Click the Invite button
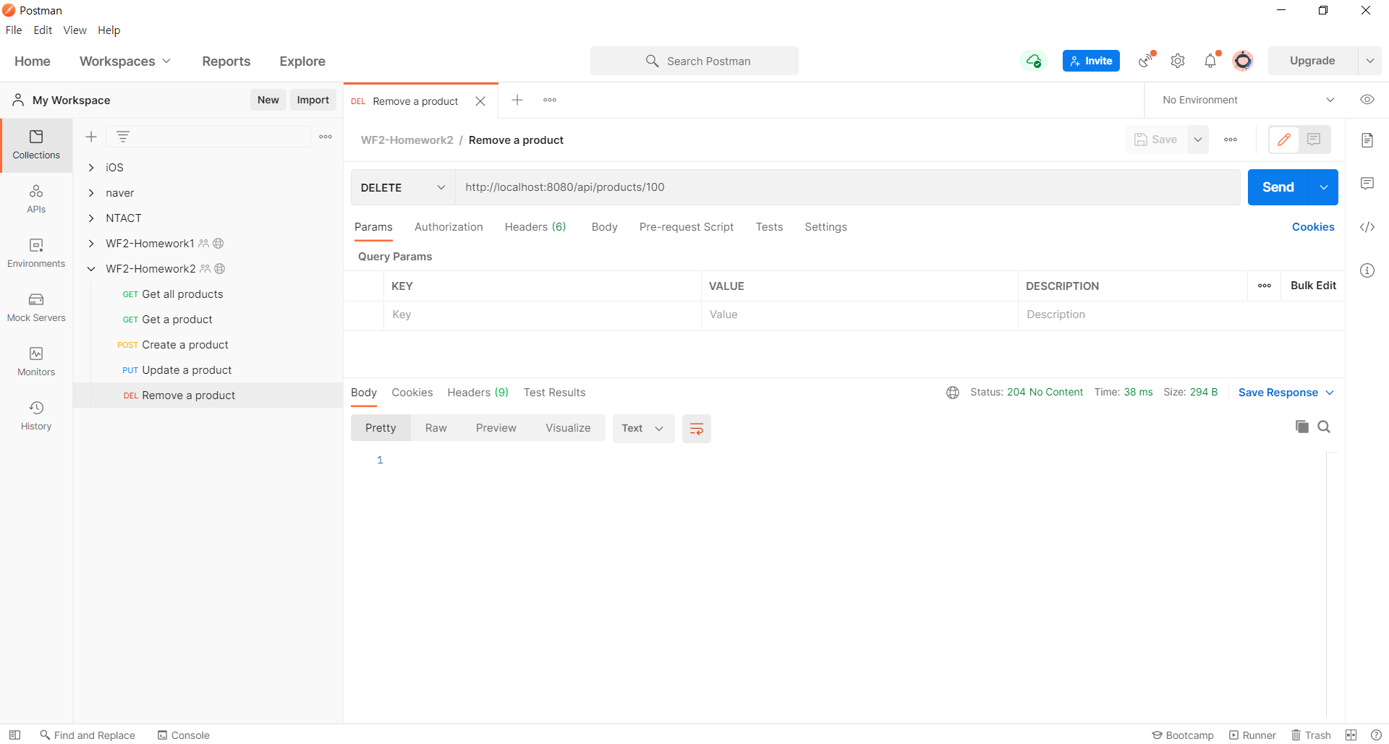The width and height of the screenshot is (1389, 744). click(1091, 61)
